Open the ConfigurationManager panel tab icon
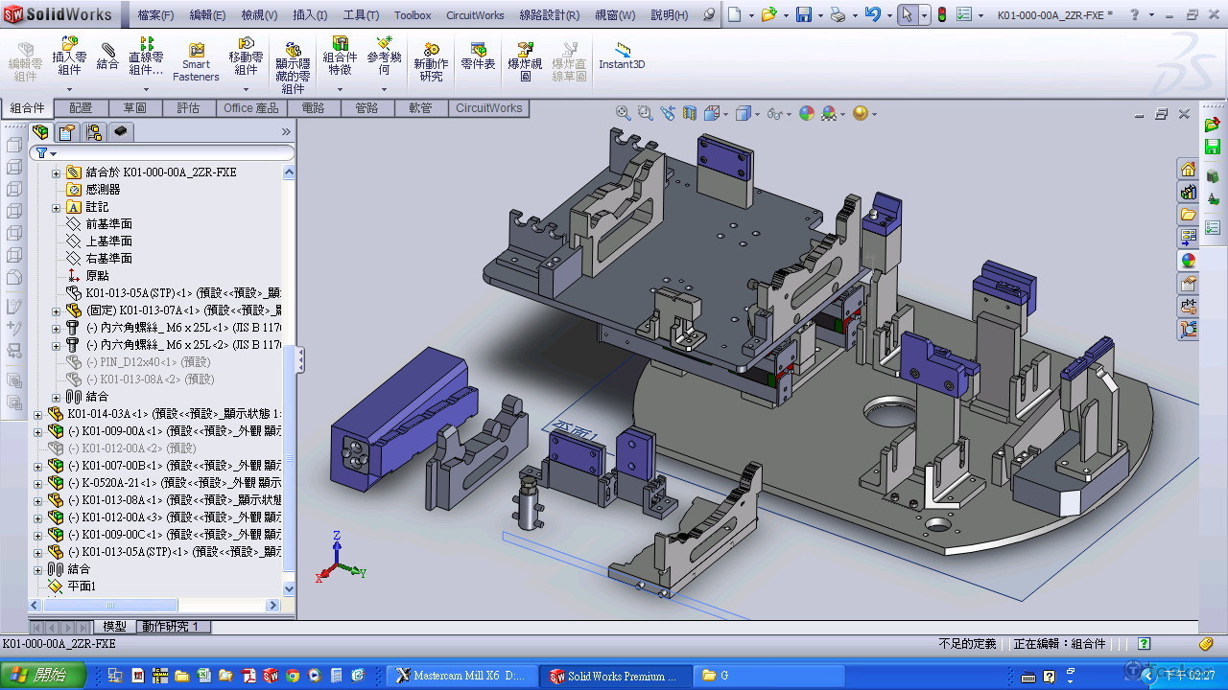 [93, 132]
